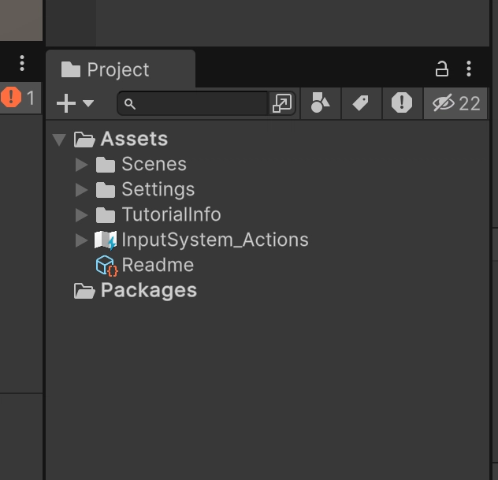
Task: Collapse the Assets folder arrow
Action: point(59,140)
